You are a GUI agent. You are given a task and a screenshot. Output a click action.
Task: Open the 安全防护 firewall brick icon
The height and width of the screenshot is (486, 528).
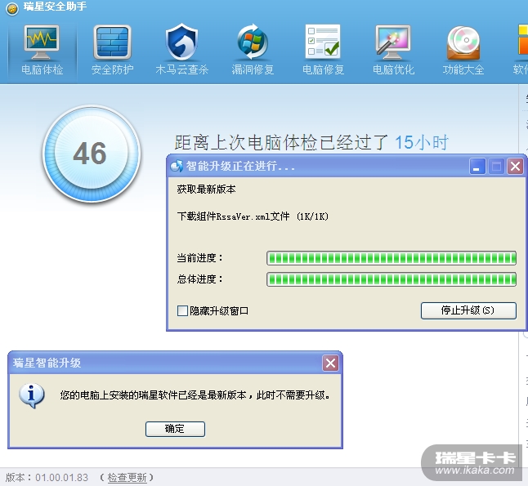pos(112,42)
